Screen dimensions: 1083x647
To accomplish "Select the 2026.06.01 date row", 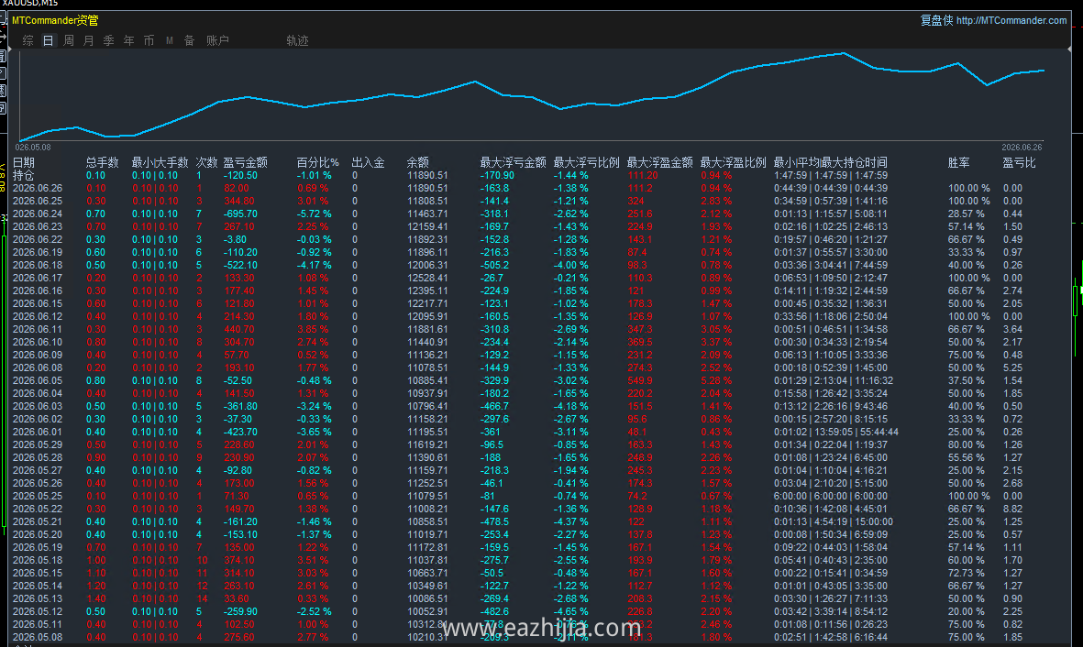I will [x=38, y=432].
